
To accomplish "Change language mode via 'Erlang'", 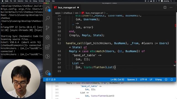I will [x=158, y=79].
